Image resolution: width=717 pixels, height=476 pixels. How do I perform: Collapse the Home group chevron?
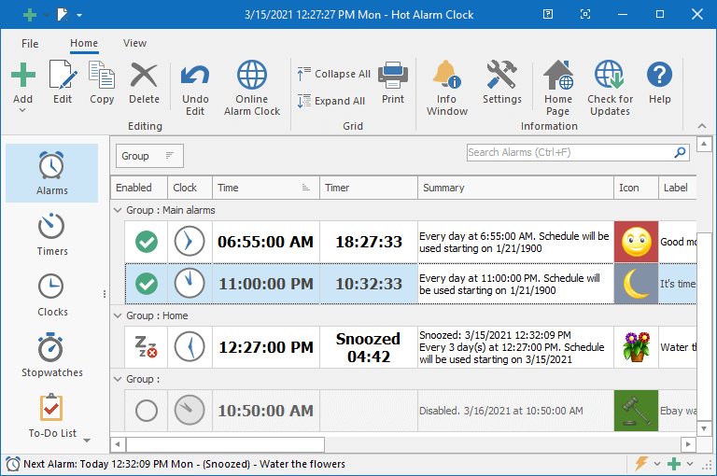117,316
